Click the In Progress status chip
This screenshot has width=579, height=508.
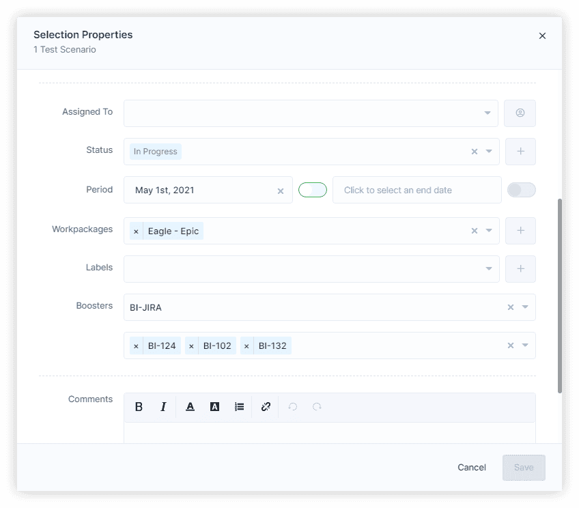coord(156,152)
